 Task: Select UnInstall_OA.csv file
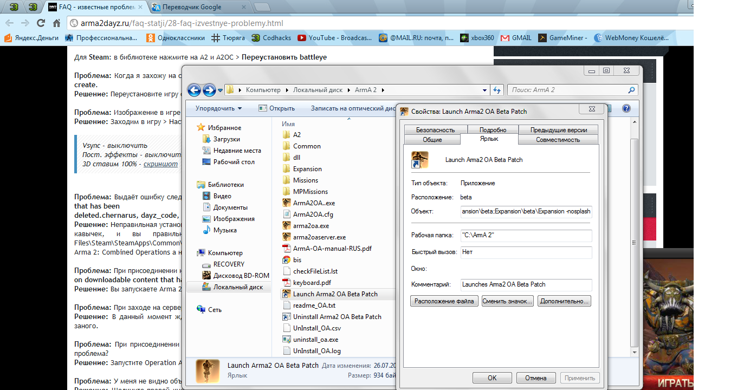click(x=311, y=328)
